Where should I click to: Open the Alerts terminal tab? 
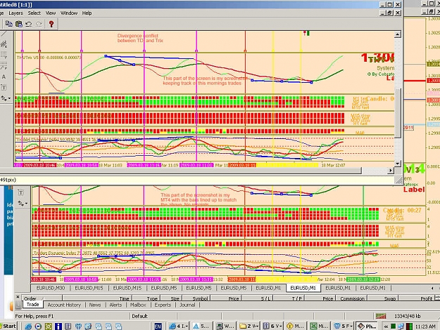pyautogui.click(x=115, y=305)
